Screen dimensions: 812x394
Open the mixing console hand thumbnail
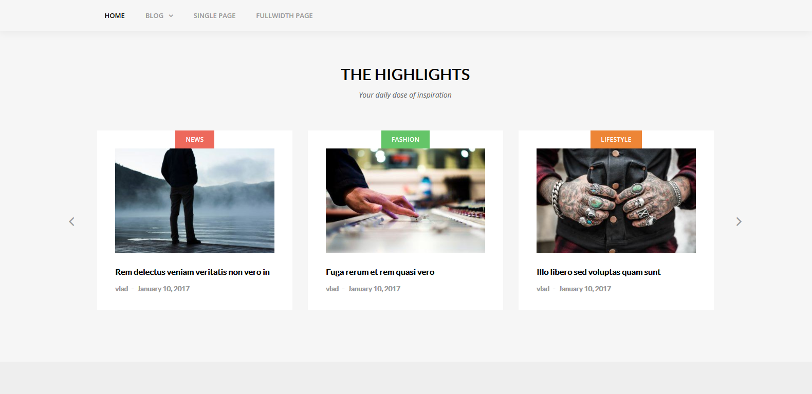click(405, 201)
